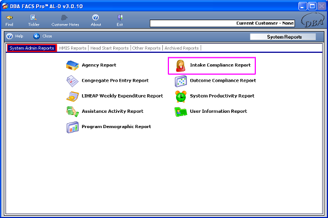Click the Assistance Activity Report icon
328x218 pixels.
pos(72,112)
